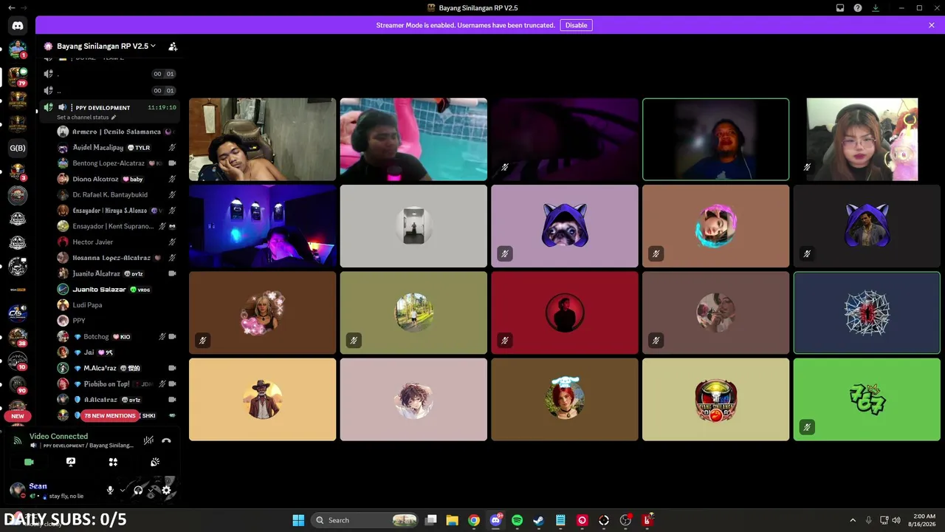The image size is (945, 532).
Task: Open microphone input options chevron
Action: [x=123, y=490]
